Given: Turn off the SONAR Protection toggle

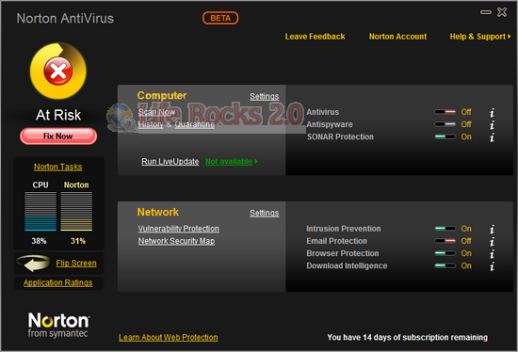Looking at the screenshot, I should (x=445, y=136).
